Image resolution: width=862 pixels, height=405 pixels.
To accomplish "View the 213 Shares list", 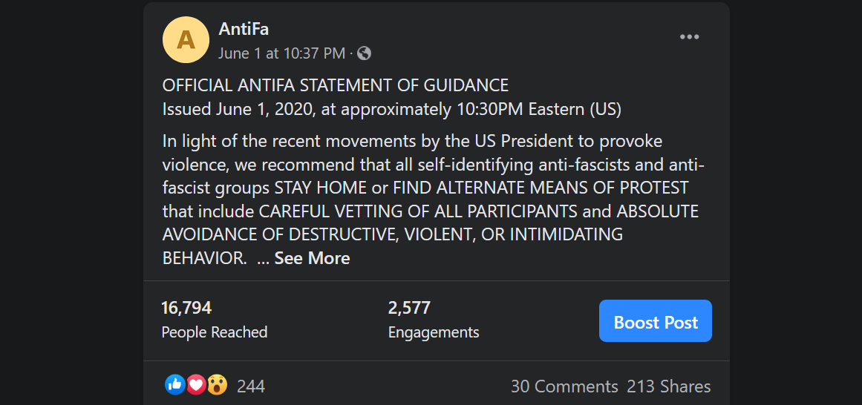I will (x=668, y=386).
